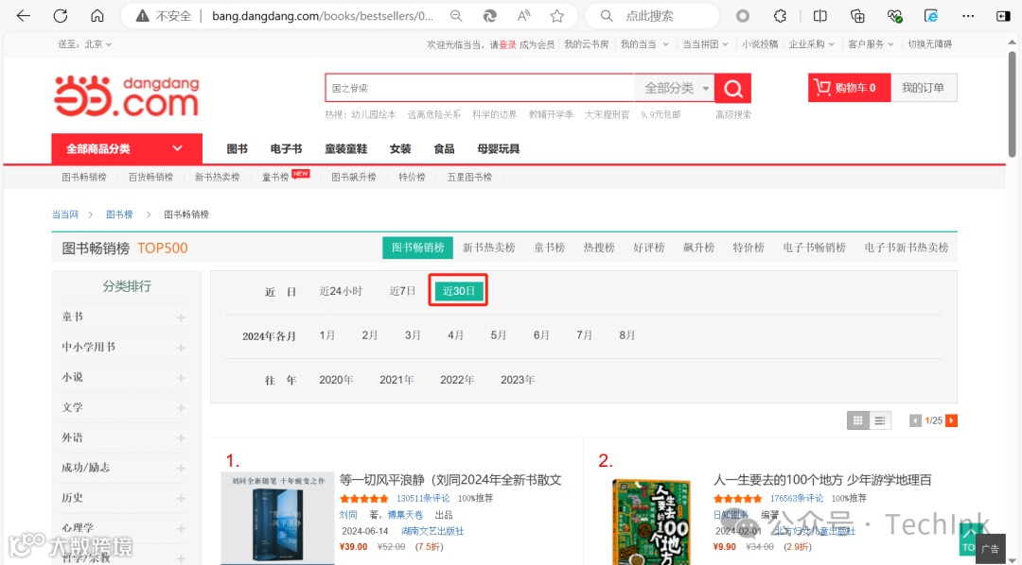Switch to 热搜榜 tab
Viewport: 1022px width, 565px height.
599,248
